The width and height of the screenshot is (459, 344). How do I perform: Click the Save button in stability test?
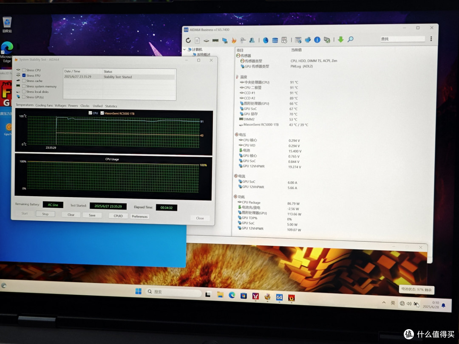click(x=92, y=215)
